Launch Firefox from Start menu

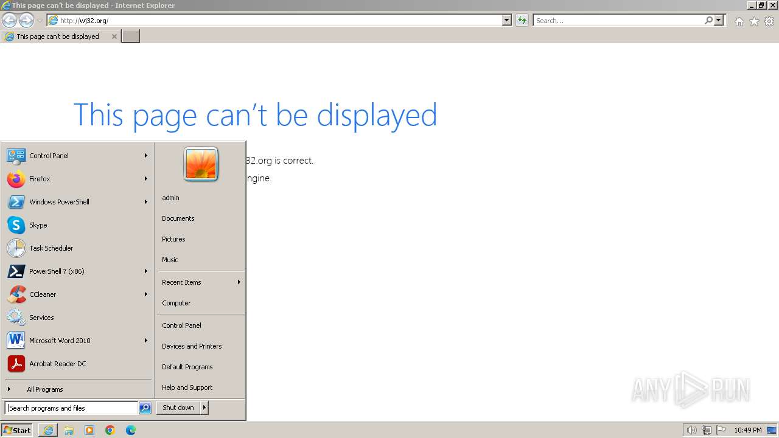click(78, 179)
